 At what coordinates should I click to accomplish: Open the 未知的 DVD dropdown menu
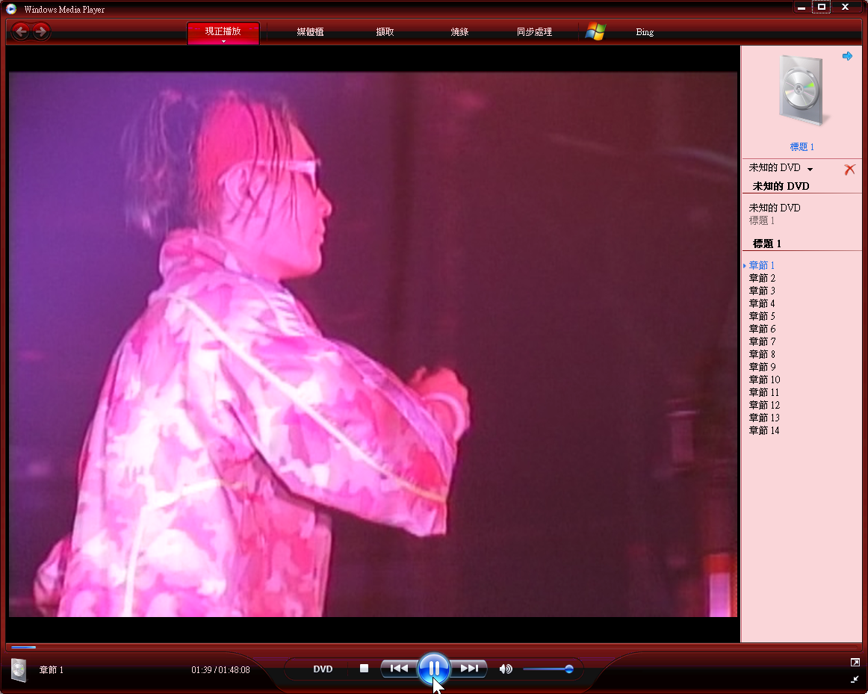810,169
